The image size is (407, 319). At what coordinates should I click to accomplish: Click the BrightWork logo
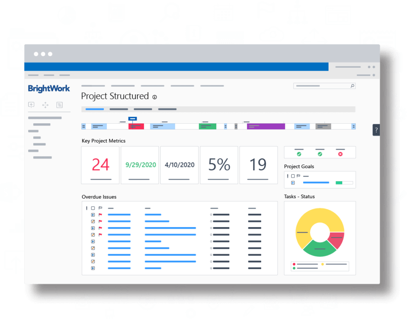[x=49, y=88]
